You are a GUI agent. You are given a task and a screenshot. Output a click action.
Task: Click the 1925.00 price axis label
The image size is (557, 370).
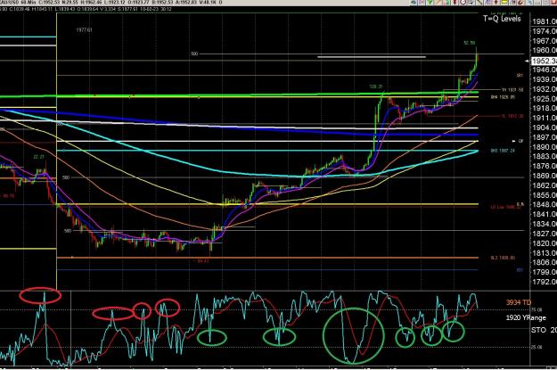545,98
